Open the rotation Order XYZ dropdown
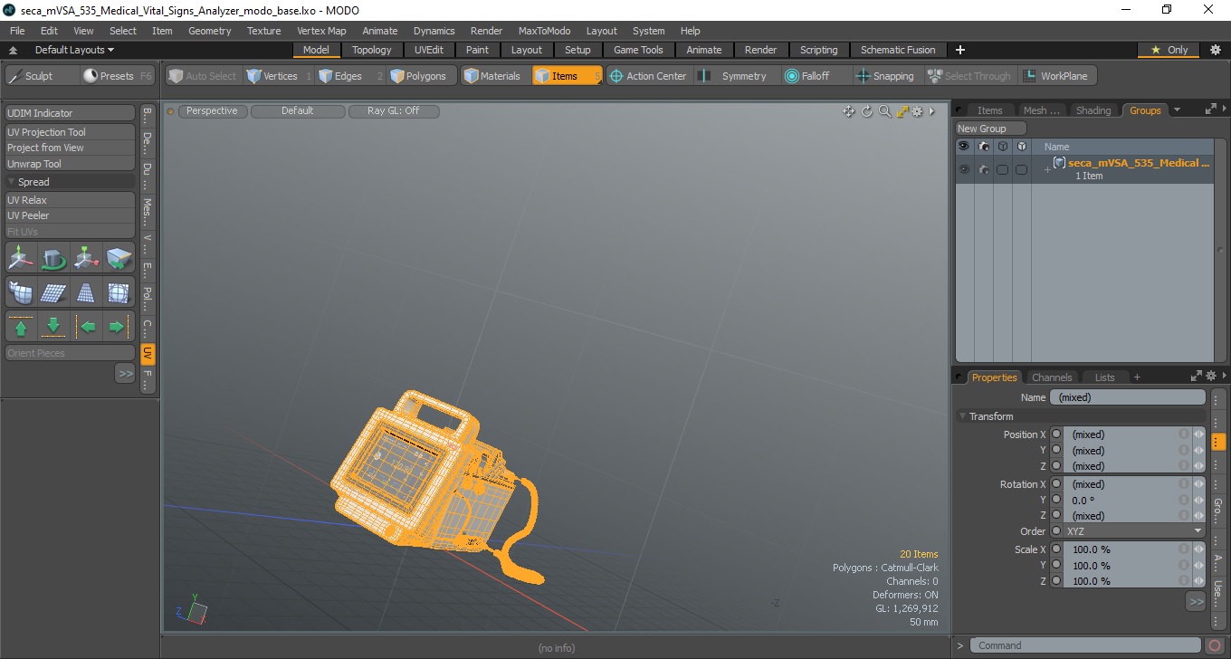Screen dimensions: 1231x659 coord(1134,531)
